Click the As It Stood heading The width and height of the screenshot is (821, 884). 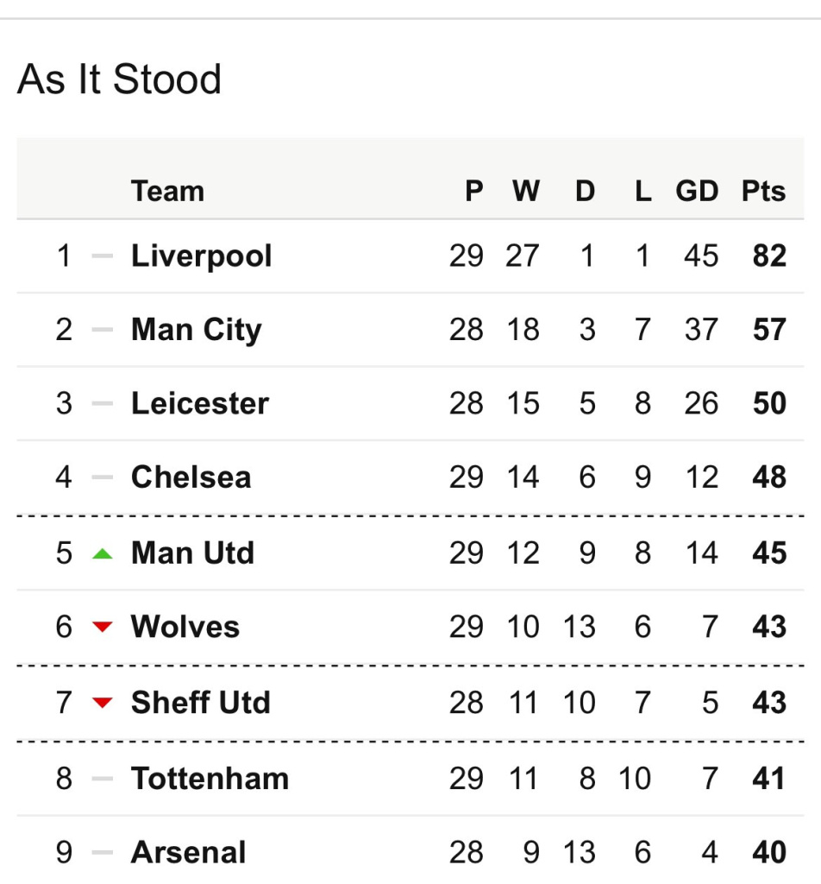click(x=120, y=79)
